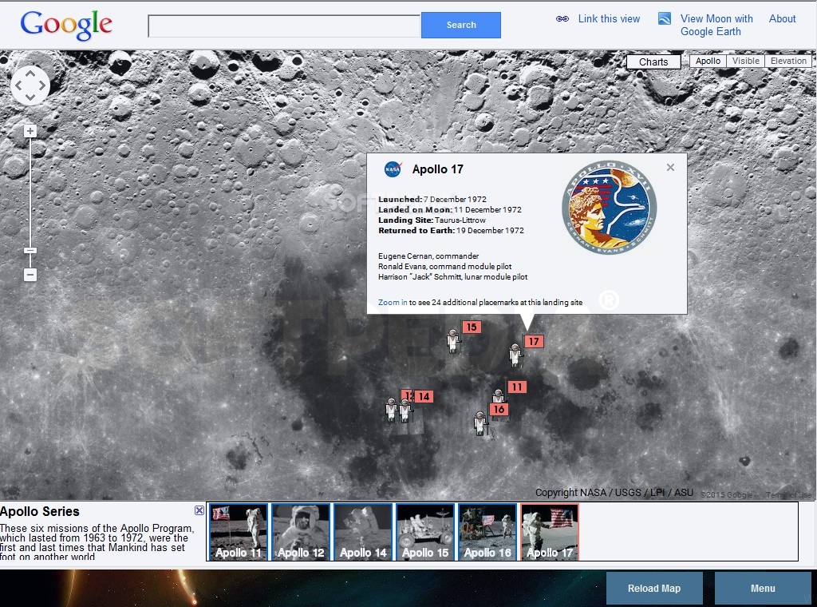Screen dimensions: 817x607
Task: Click the Google Earth icon
Action: (x=665, y=19)
